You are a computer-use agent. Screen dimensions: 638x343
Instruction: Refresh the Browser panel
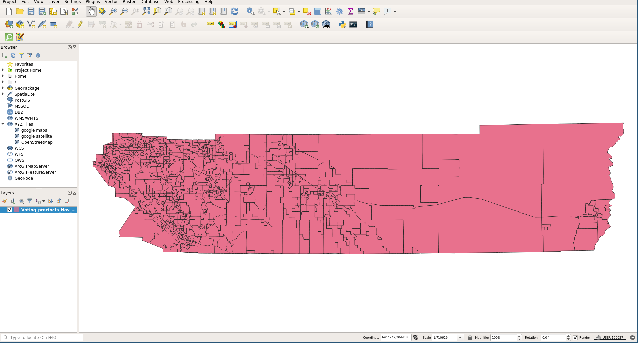click(x=13, y=55)
